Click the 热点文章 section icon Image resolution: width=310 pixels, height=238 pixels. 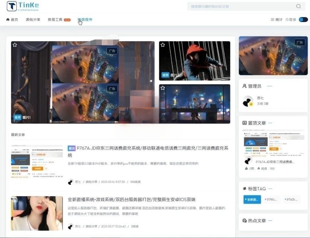pyautogui.click(x=245, y=220)
